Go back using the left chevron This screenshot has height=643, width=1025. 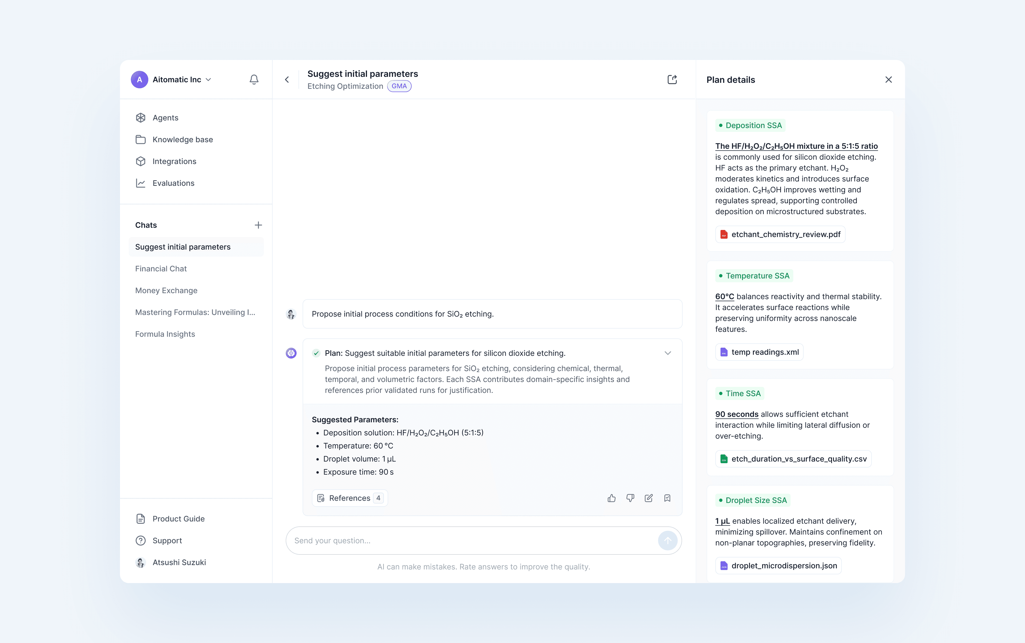click(287, 80)
